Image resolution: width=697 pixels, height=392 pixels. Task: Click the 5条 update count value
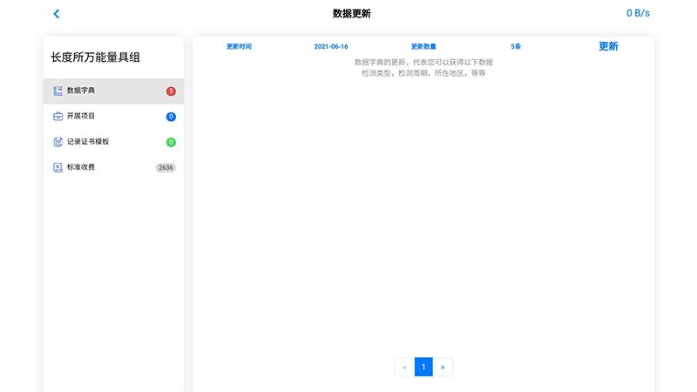(x=516, y=46)
